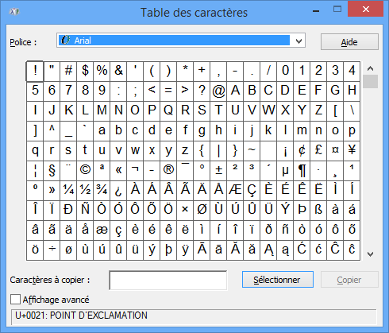Select the one-quarter ¼ fraction
389x333 pixels.
pyautogui.click(x=68, y=191)
